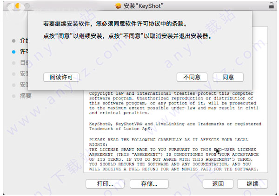This screenshot has height=196, width=279.
Task: Click the 'Trademark of Luxion ApS.' line
Action: [x=120, y=129]
